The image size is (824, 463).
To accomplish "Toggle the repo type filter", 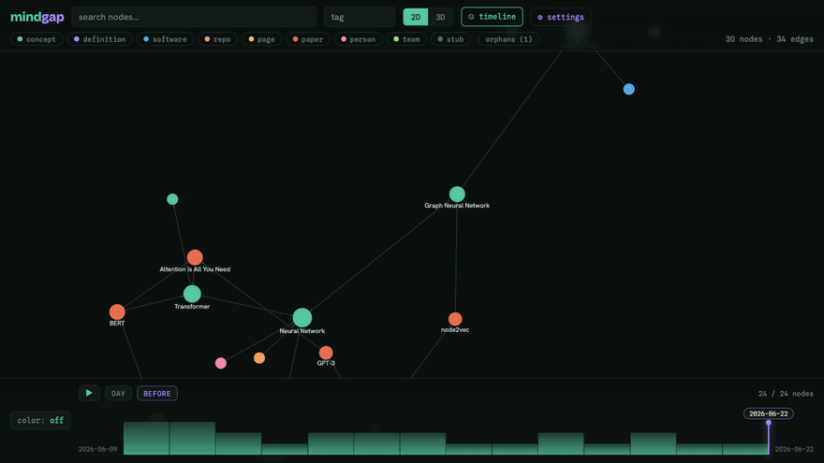I will click(217, 39).
